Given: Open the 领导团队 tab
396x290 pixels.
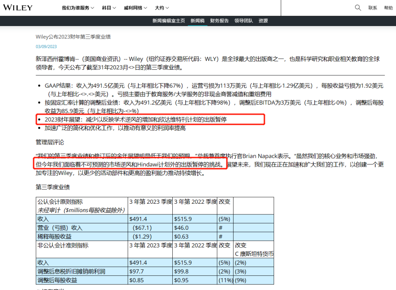Looking at the screenshot, I should coord(243,21).
